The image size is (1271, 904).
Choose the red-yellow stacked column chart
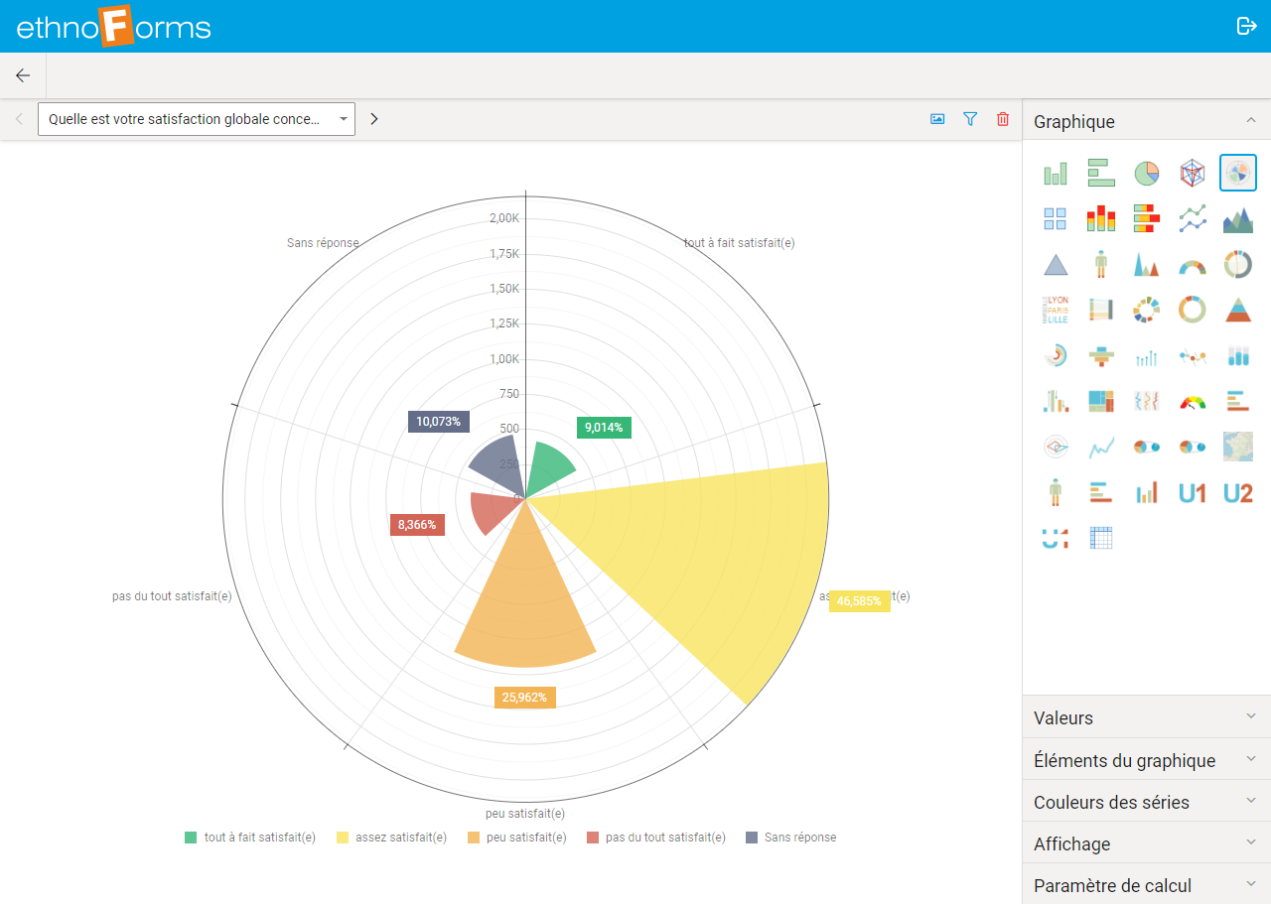coord(1101,219)
